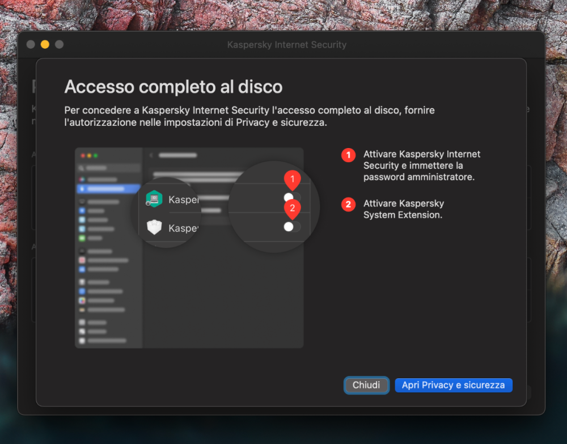Minimize the Kaspersky window with yellow button
This screenshot has height=444, width=567.
point(45,44)
